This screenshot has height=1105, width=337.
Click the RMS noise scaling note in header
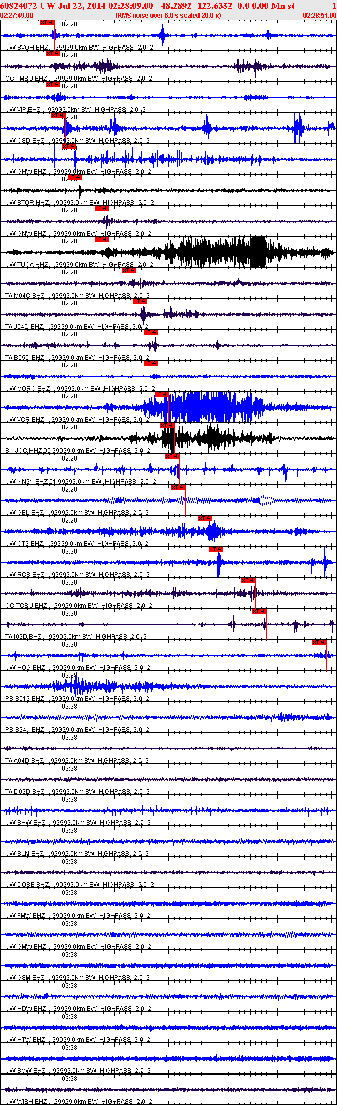[x=168, y=16]
